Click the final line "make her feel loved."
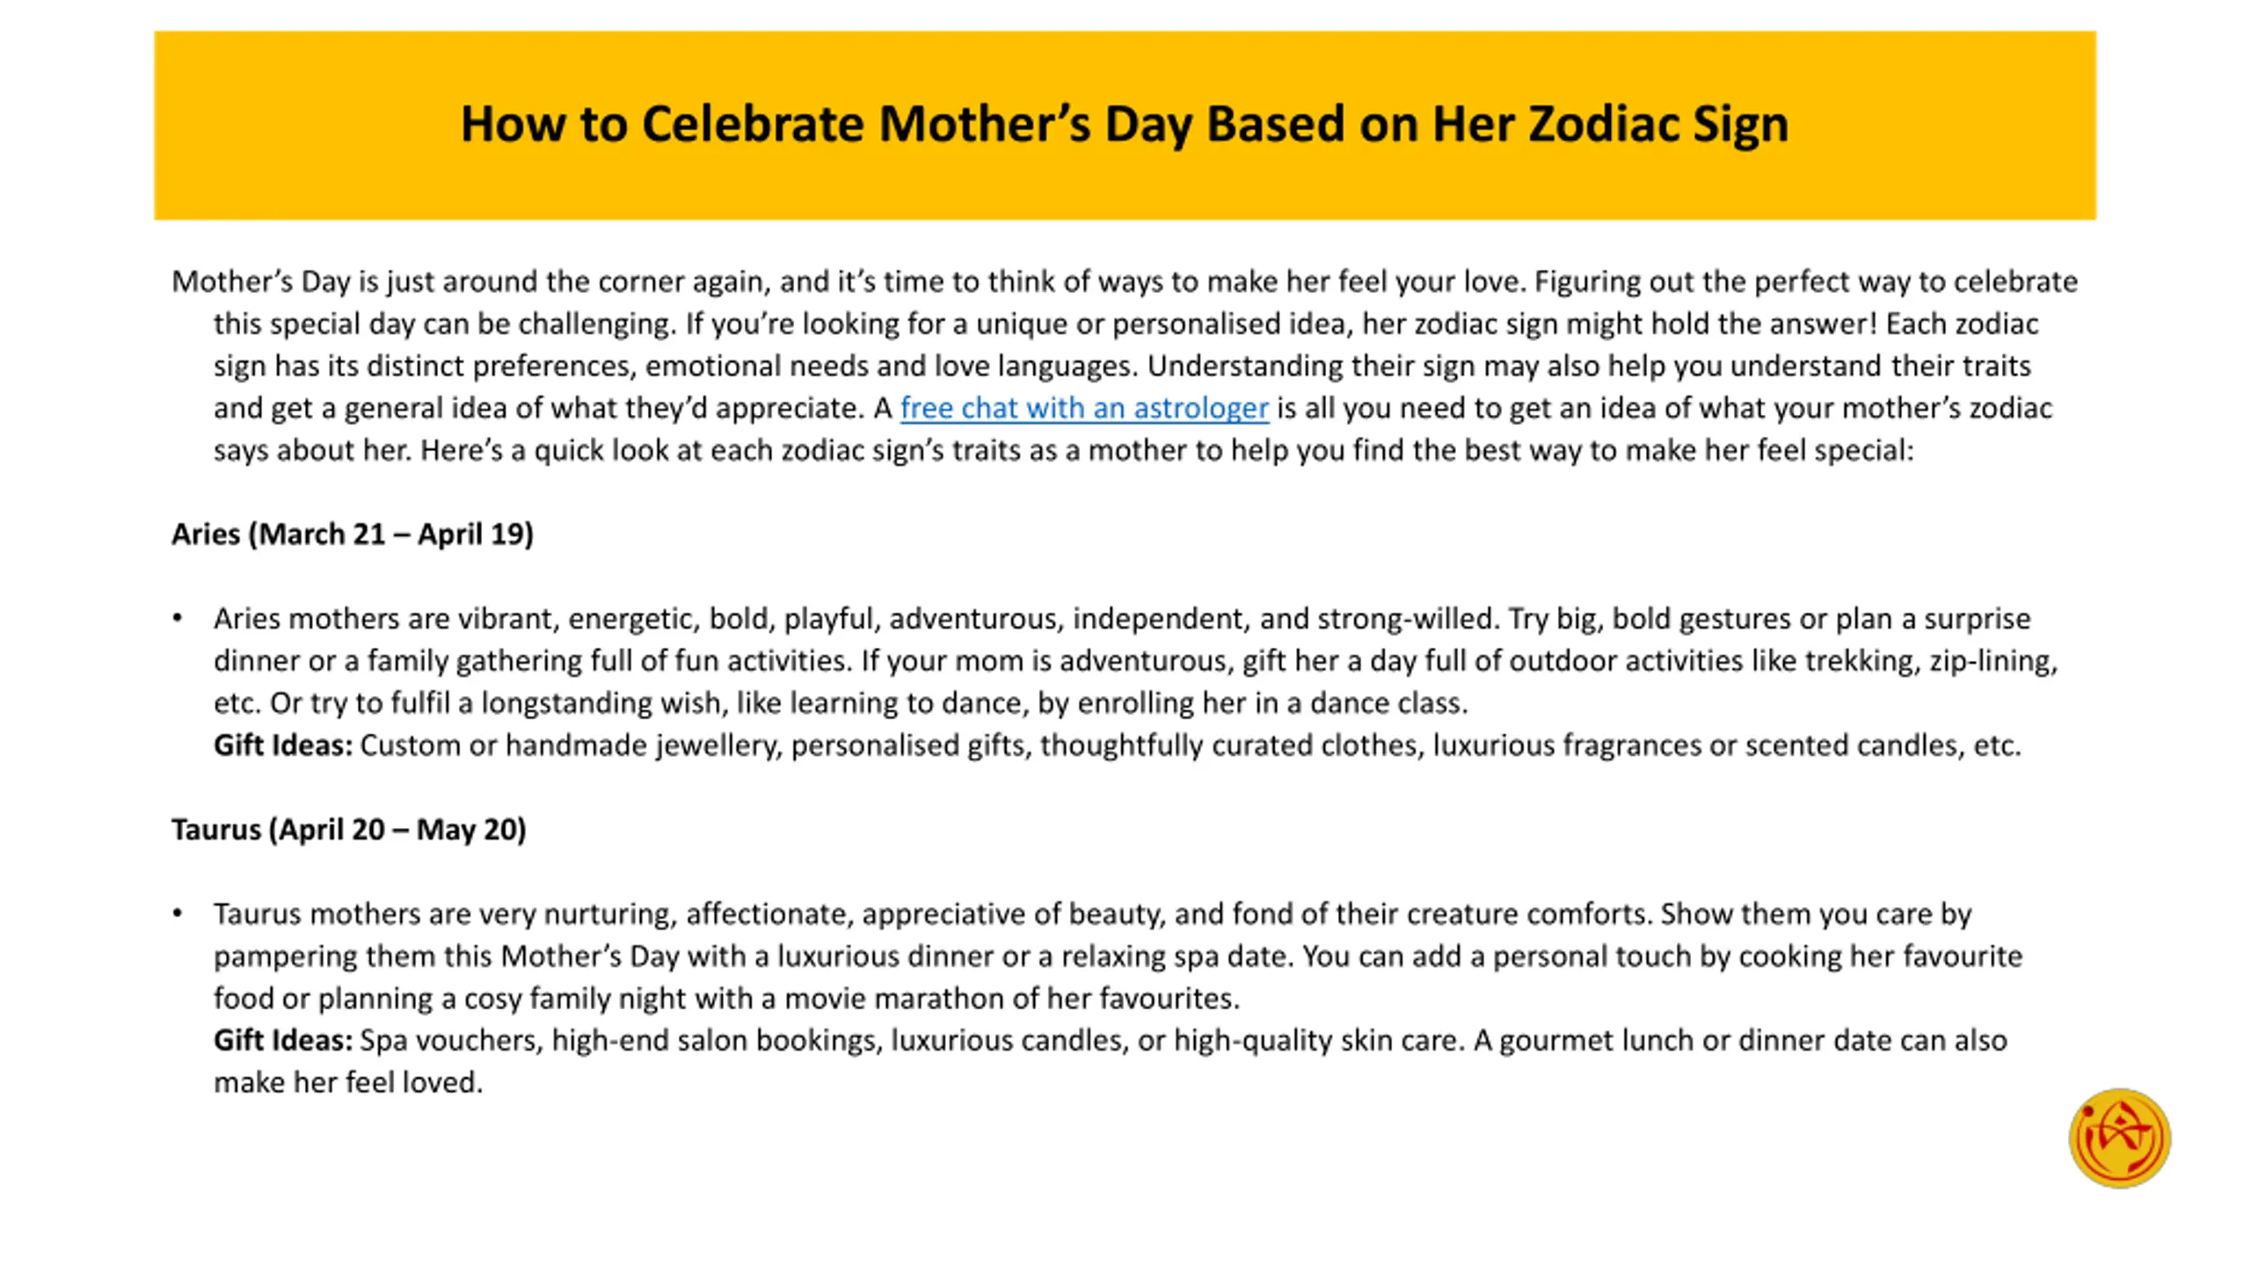2251x1266 pixels. coord(348,1082)
